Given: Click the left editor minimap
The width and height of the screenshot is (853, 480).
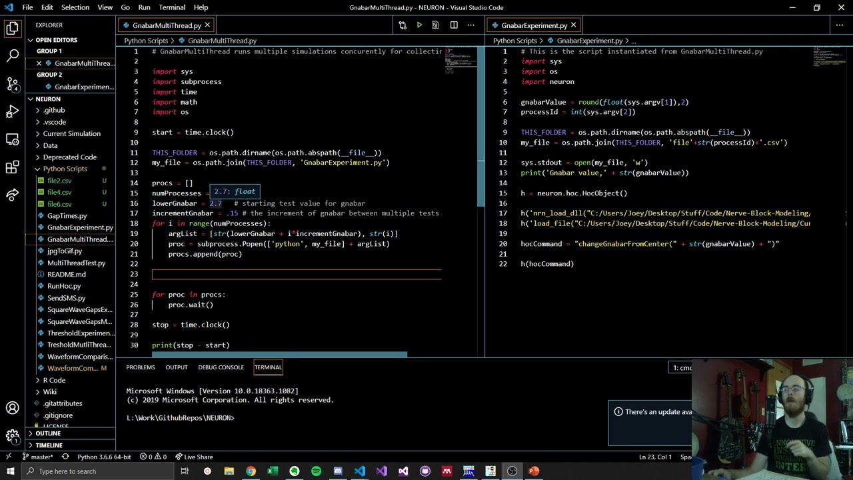Looking at the screenshot, I should [x=461, y=60].
